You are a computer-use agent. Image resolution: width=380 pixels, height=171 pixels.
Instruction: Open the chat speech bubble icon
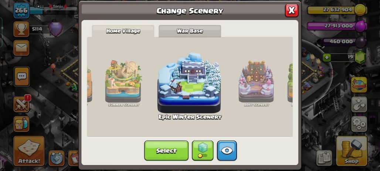[21, 76]
